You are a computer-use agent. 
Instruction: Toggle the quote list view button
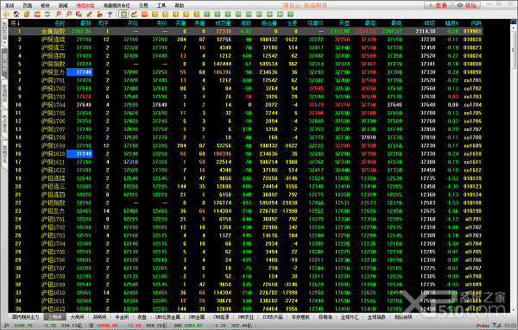coord(123,14)
